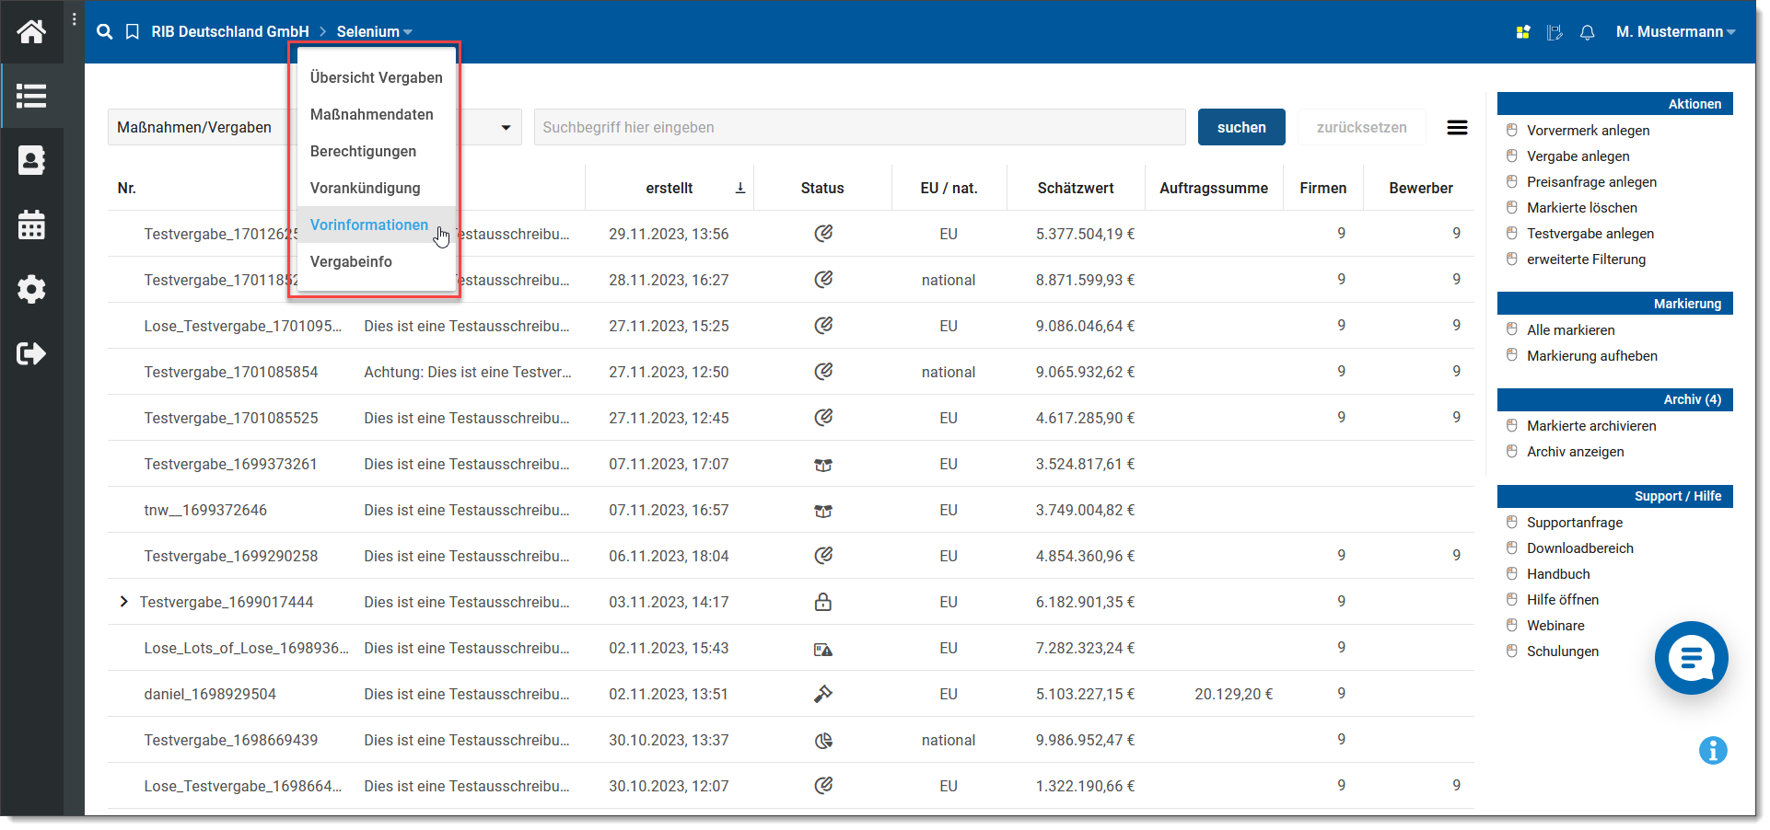Open the notifications bell
This screenshot has width=1770, height=830.
(1587, 32)
